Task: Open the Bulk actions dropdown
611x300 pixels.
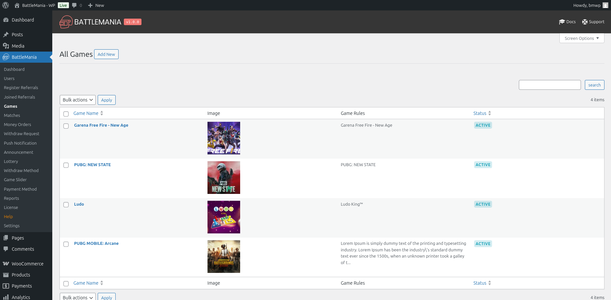Action: click(77, 100)
